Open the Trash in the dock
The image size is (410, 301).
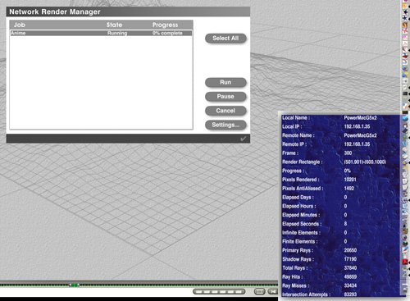pyautogui.click(x=405, y=289)
